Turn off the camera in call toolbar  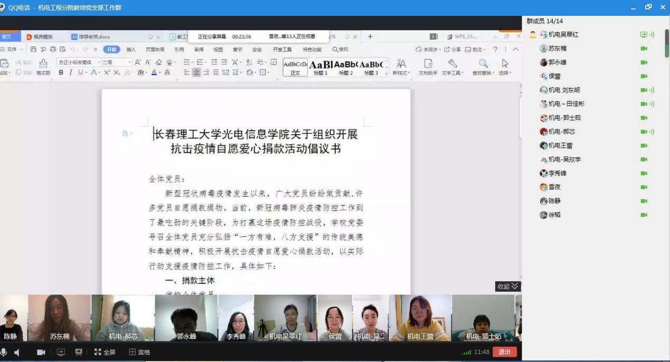click(x=41, y=352)
